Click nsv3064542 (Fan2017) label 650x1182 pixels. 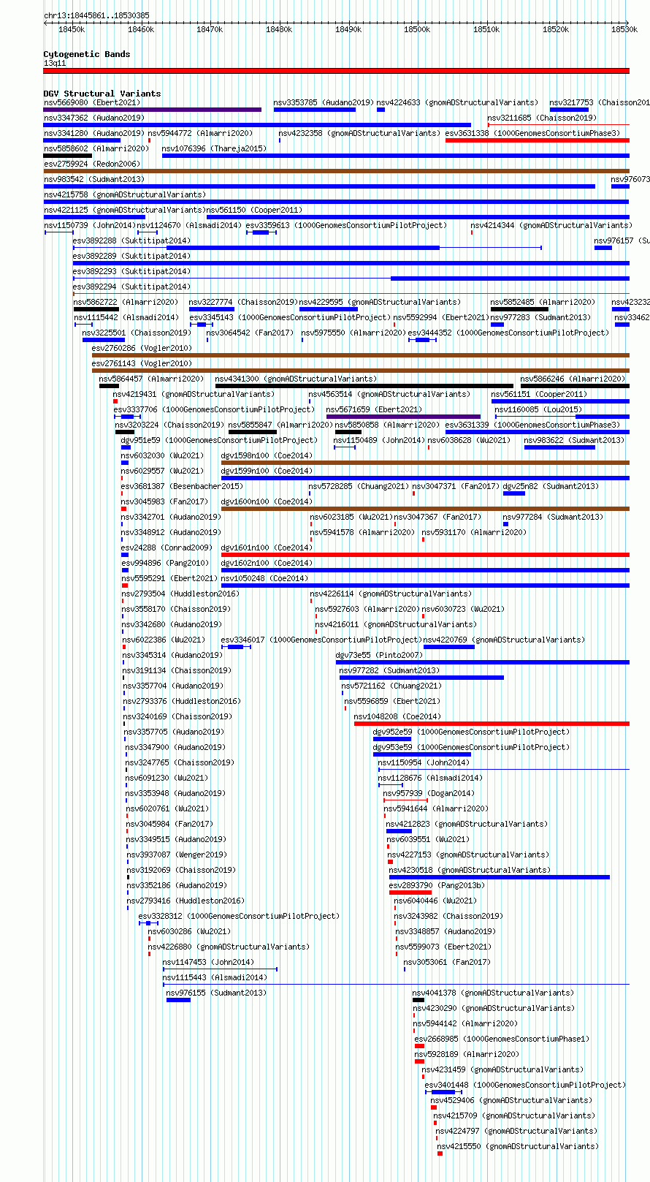coord(250,333)
